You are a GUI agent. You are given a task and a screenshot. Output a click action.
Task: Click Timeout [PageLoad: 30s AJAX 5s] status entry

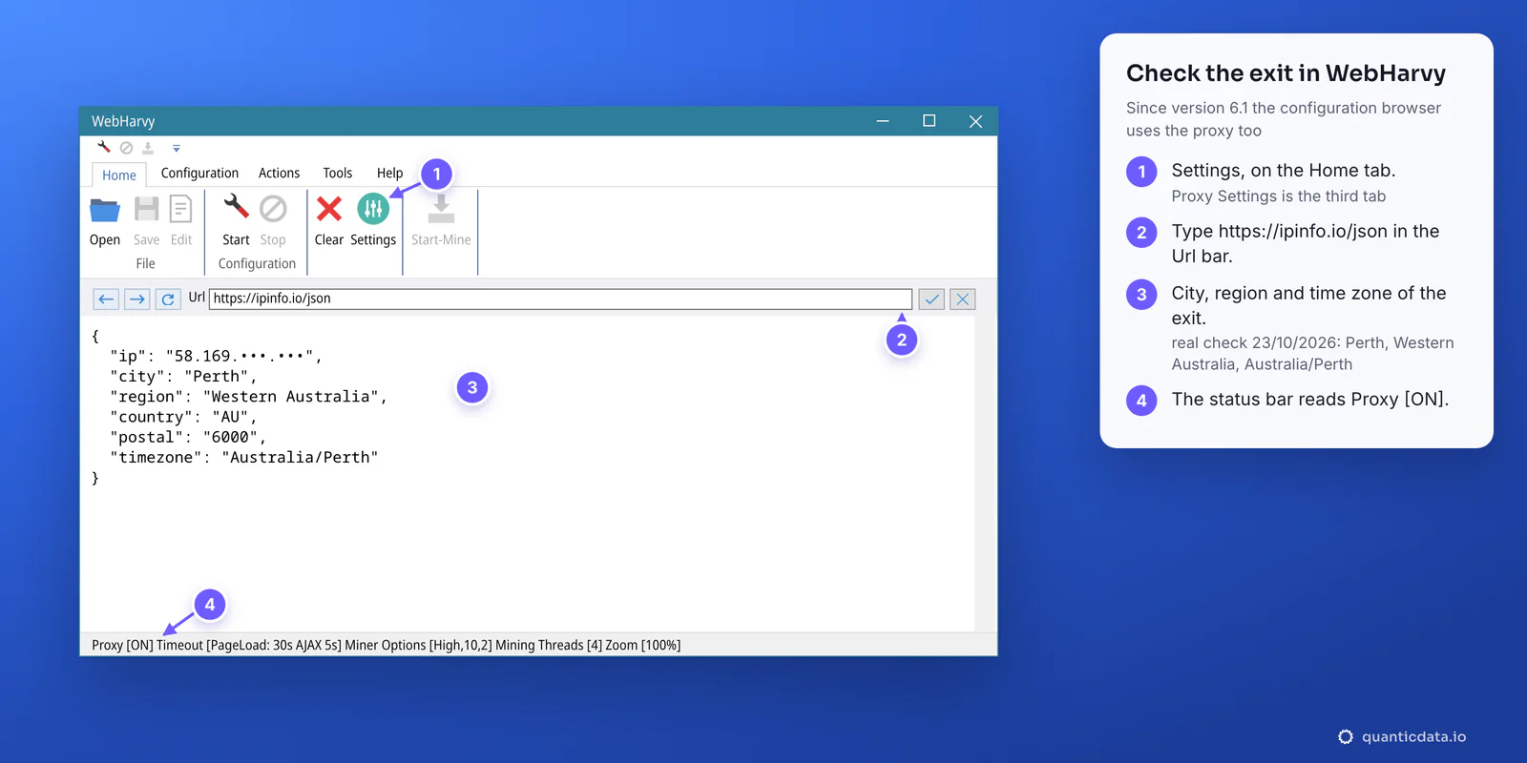pyautogui.click(x=249, y=646)
